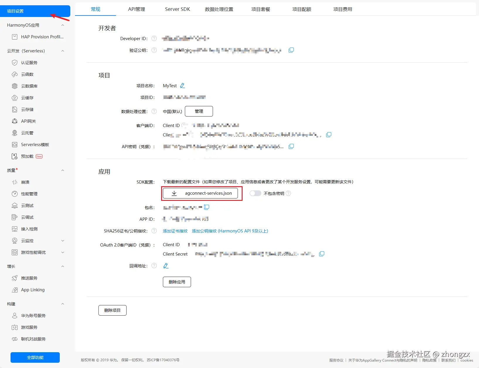
Task: Show help for Developer ID
Action: 154,38
